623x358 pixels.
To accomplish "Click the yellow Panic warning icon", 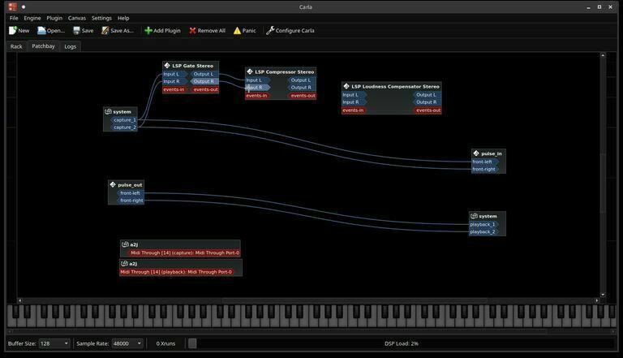I will (237, 31).
